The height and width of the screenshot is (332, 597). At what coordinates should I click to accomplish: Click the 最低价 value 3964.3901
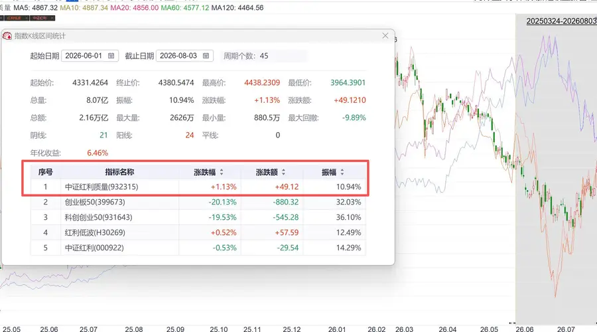tap(348, 83)
